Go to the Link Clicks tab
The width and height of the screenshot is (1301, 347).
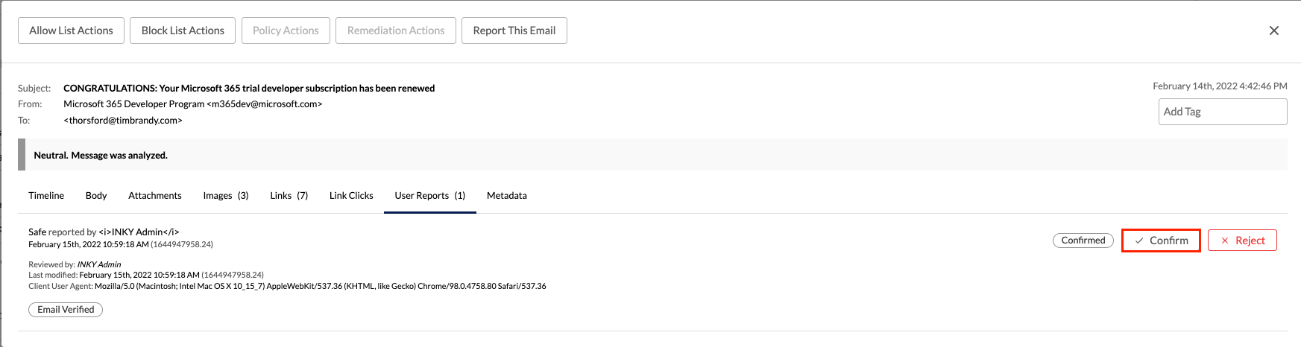point(351,196)
